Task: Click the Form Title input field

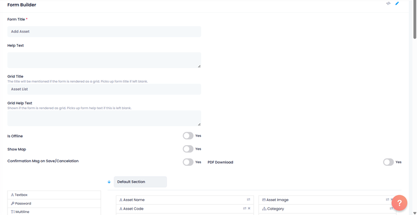Action: [104, 31]
